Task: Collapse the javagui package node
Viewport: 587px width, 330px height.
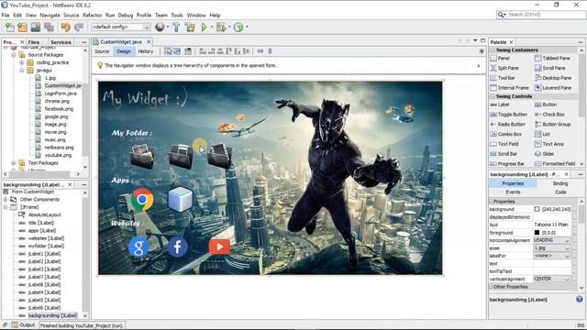Action: 22,71
